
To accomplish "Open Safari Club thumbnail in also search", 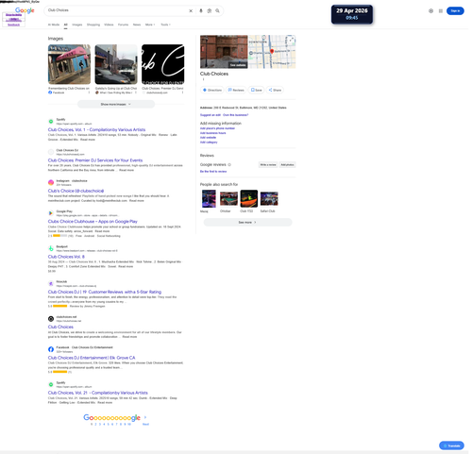I will (269, 199).
